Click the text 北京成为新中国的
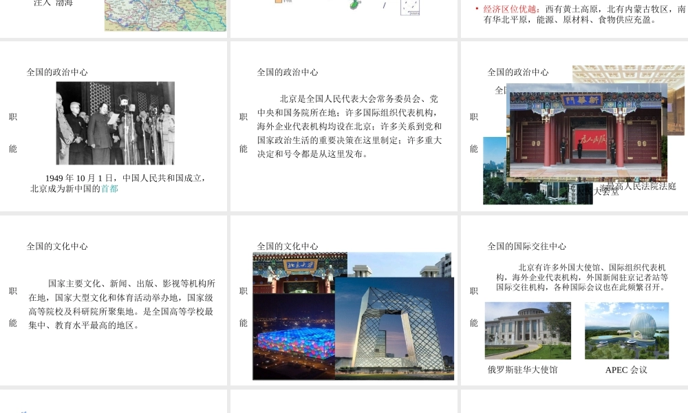This screenshot has height=413, width=688. (65, 189)
